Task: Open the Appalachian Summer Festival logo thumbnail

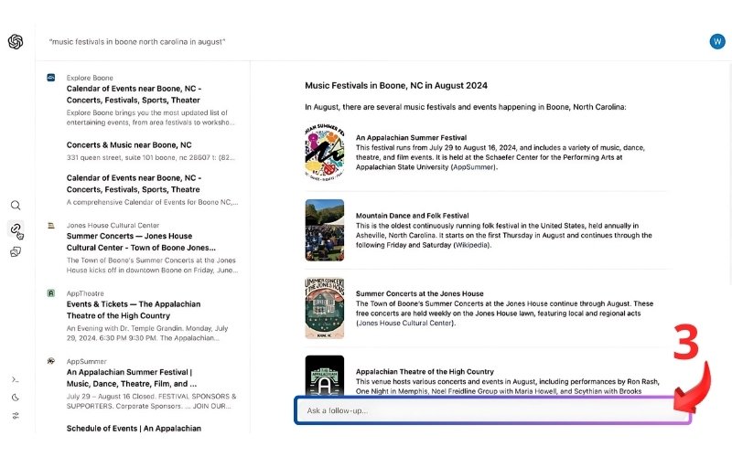Action: (x=325, y=152)
